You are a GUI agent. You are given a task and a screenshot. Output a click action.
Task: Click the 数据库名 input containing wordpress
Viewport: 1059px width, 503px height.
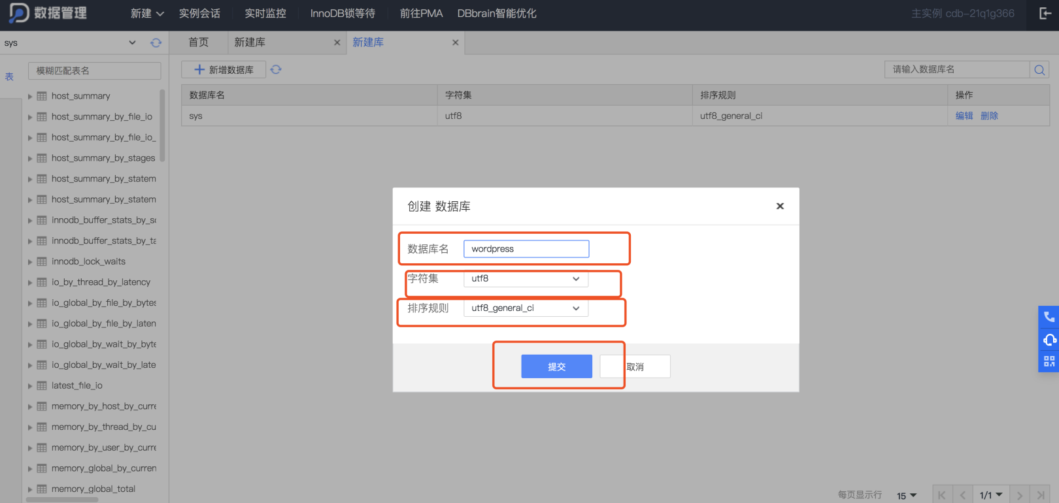point(526,249)
